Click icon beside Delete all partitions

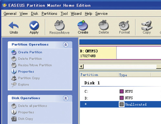click(x=14, y=106)
